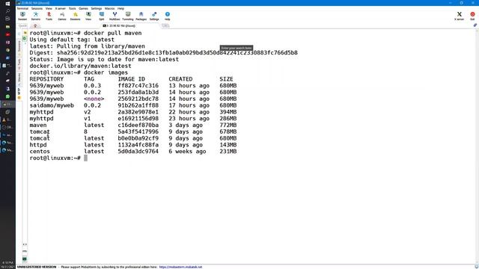Enable MultiExec mode from toolbar
The width and height of the screenshot is (479, 269).
point(115,16)
